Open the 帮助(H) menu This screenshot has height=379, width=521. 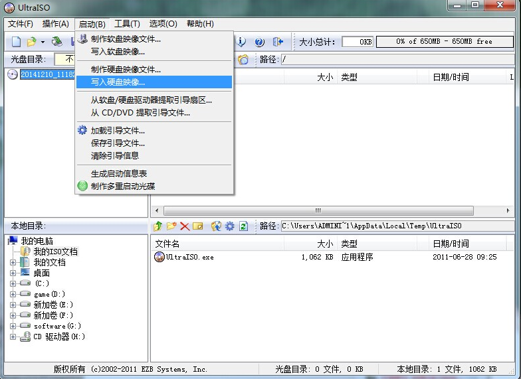point(200,24)
